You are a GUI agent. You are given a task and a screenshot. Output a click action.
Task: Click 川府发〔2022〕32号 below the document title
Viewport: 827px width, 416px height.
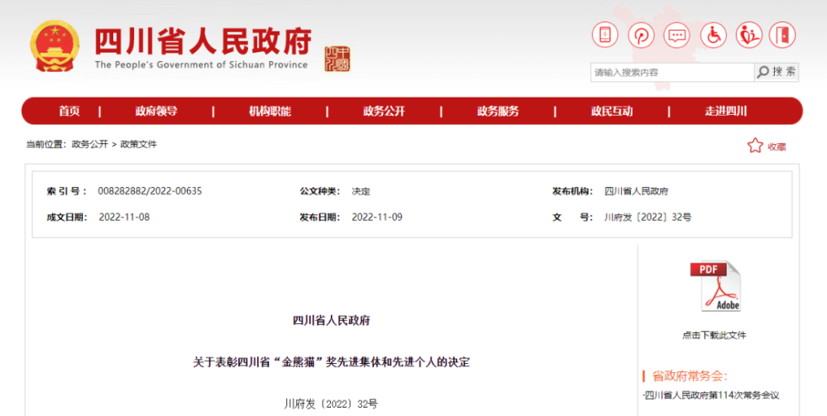click(331, 404)
